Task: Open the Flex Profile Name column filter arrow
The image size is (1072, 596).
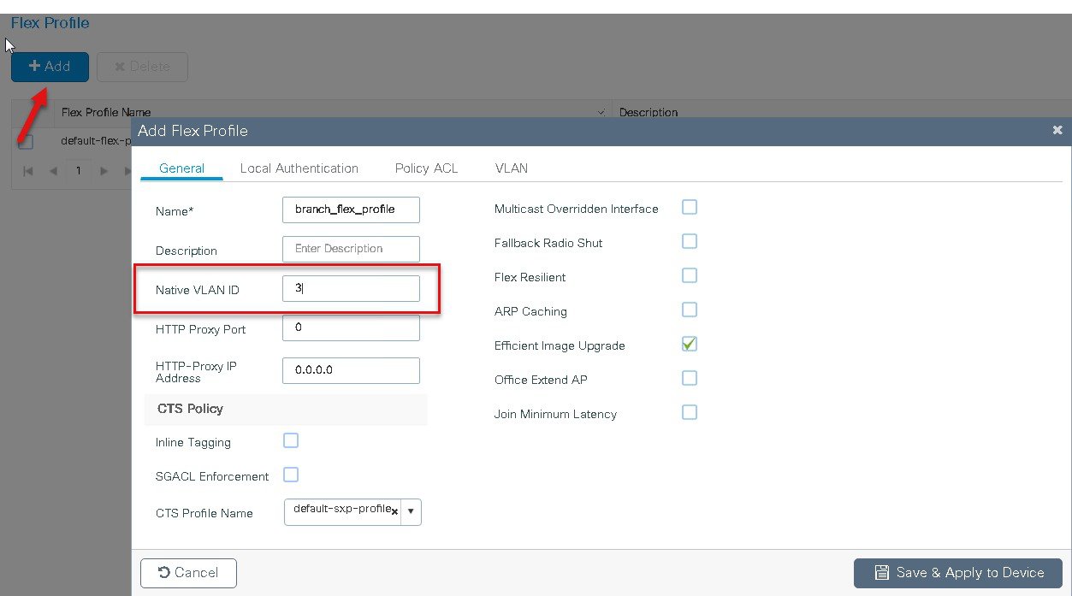Action: (x=601, y=112)
